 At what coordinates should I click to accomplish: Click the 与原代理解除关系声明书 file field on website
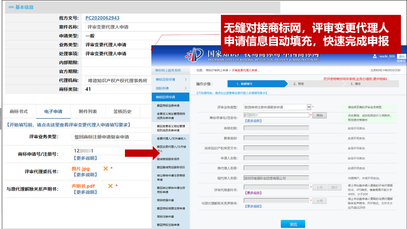(x=277, y=201)
